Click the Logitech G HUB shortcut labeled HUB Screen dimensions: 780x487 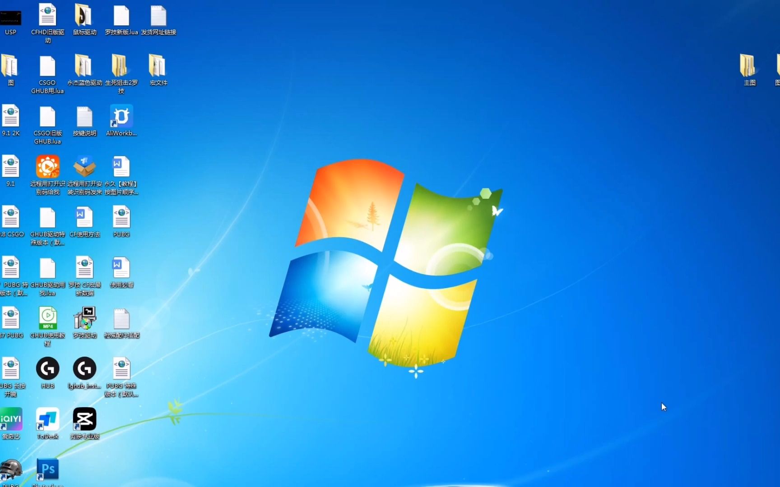(x=47, y=368)
